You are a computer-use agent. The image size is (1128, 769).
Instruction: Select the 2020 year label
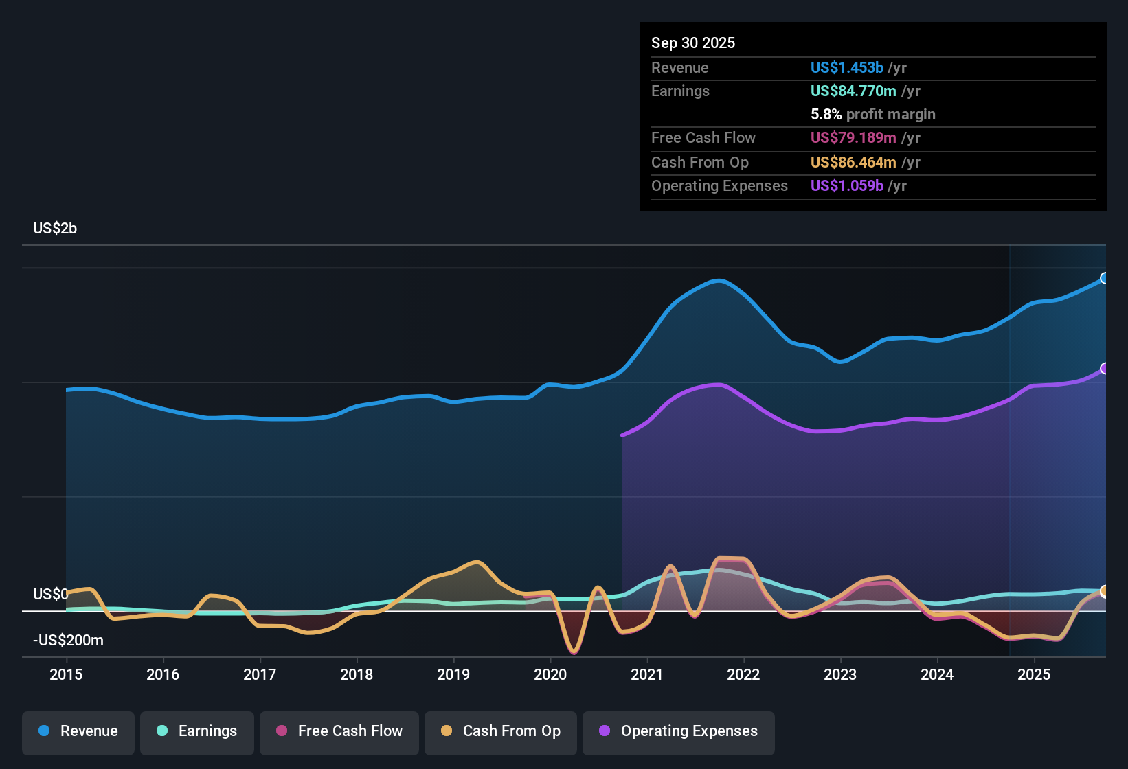pyautogui.click(x=550, y=675)
